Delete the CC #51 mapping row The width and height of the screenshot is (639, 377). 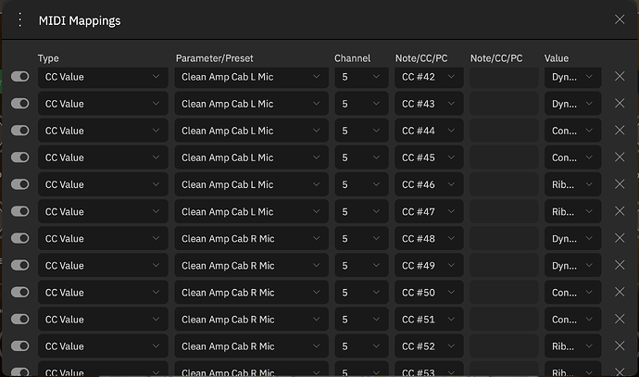click(x=620, y=319)
